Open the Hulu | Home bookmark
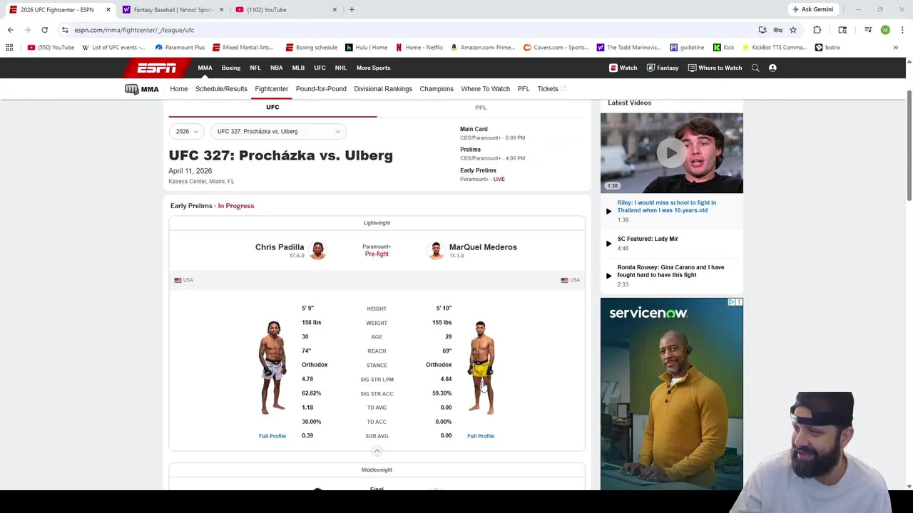 pyautogui.click(x=366, y=47)
